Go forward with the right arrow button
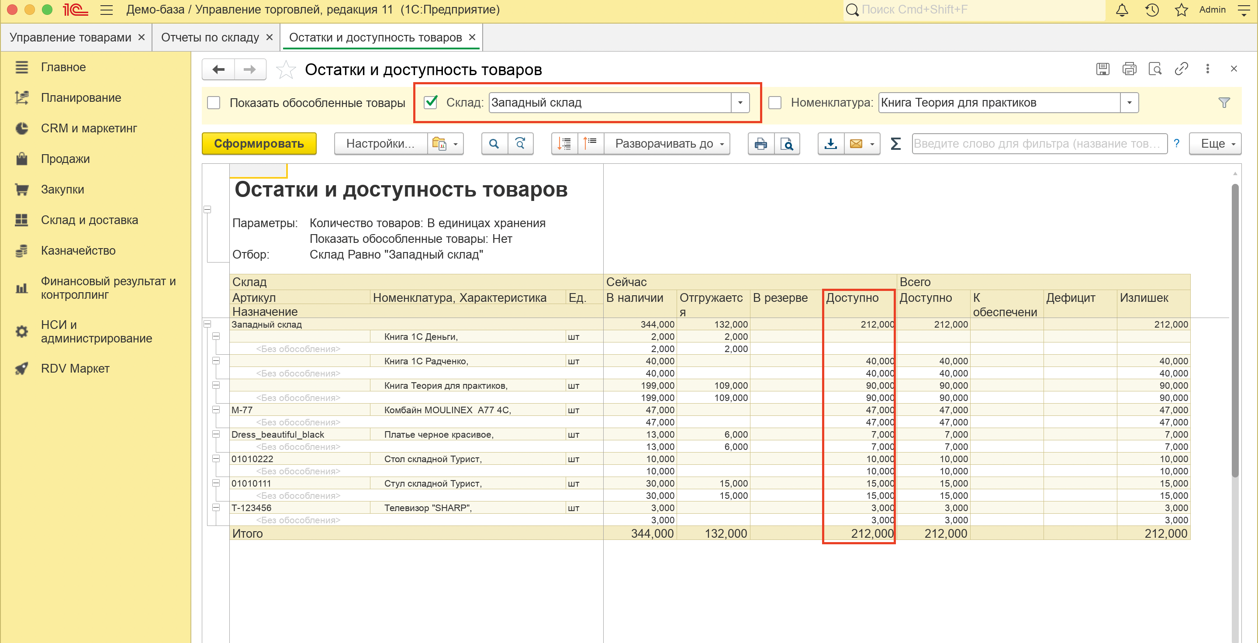The image size is (1258, 643). [250, 69]
